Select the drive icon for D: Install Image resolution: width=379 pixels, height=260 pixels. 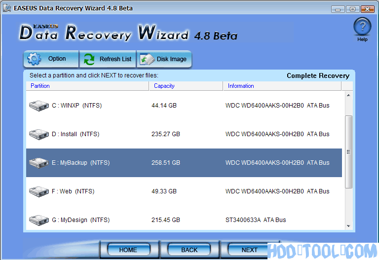[x=38, y=134]
